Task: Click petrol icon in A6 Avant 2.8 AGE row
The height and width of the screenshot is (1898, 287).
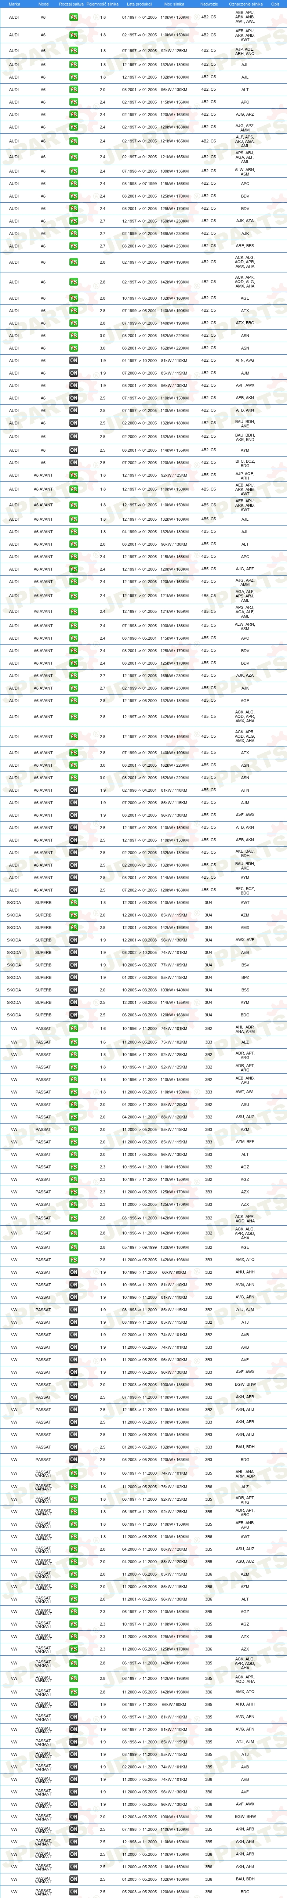Action: pyautogui.click(x=74, y=701)
